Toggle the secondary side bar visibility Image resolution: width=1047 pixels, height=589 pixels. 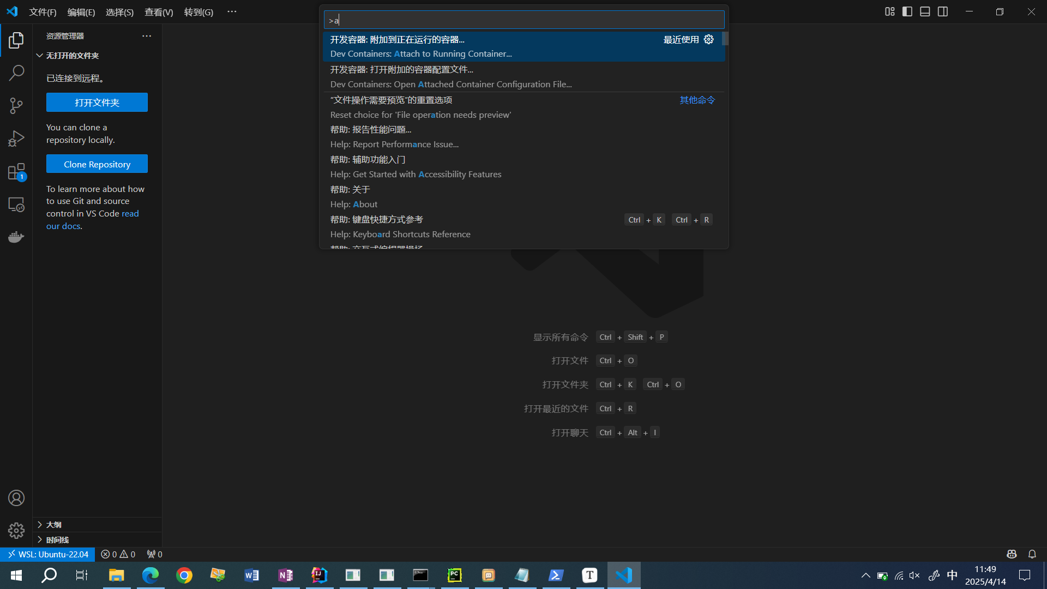[x=943, y=11]
